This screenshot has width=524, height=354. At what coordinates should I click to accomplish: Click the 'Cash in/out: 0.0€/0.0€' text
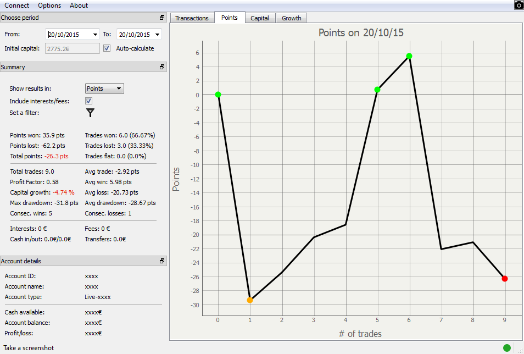tap(41, 239)
